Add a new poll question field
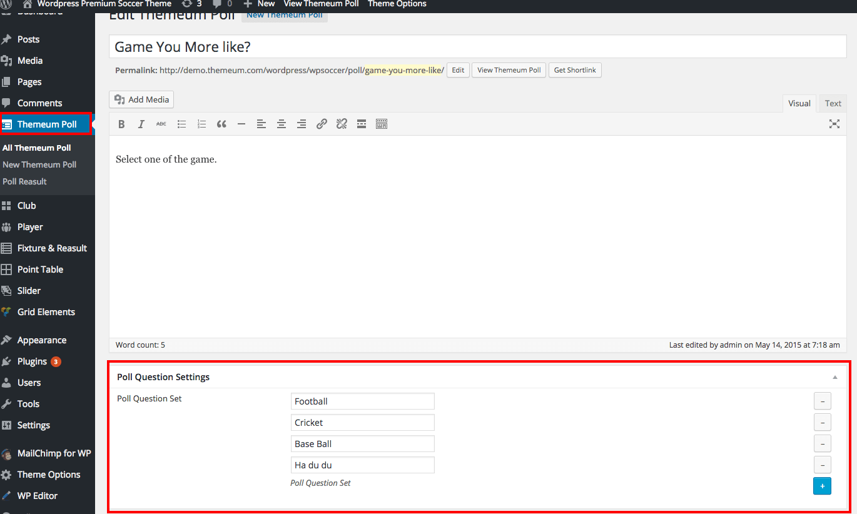The width and height of the screenshot is (857, 514). [x=822, y=486]
